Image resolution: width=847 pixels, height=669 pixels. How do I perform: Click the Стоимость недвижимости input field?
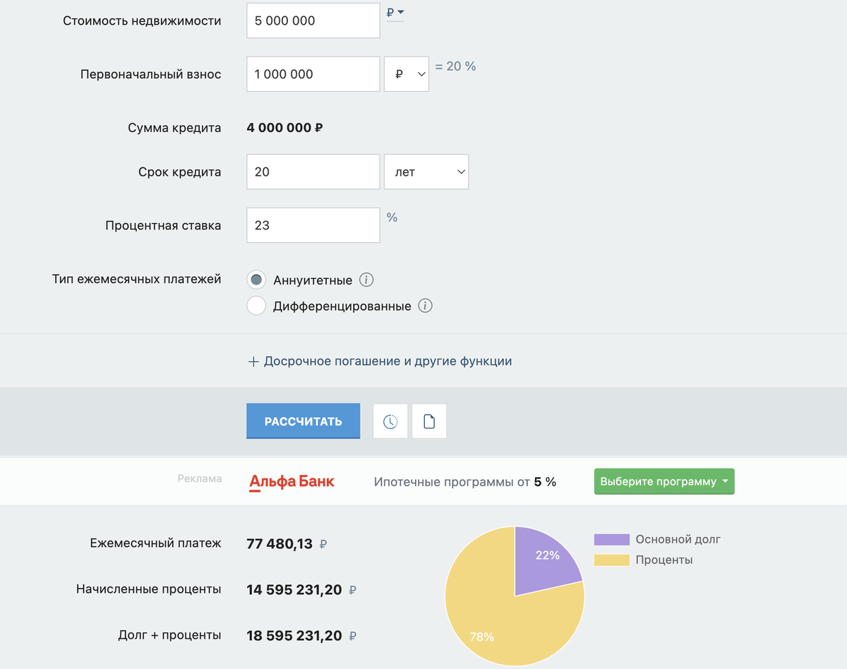point(313,20)
